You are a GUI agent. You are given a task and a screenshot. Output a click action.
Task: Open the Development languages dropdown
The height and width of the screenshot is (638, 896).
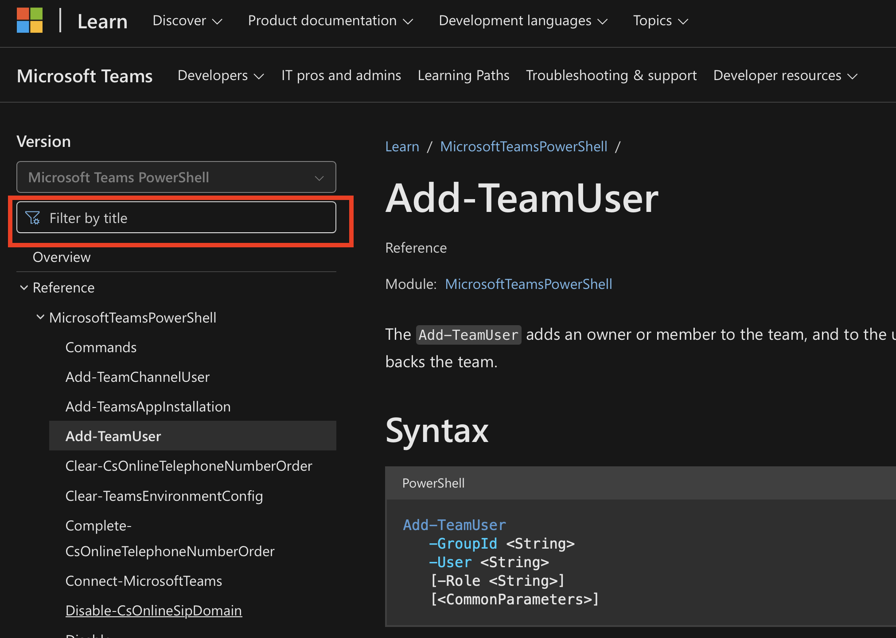523,20
